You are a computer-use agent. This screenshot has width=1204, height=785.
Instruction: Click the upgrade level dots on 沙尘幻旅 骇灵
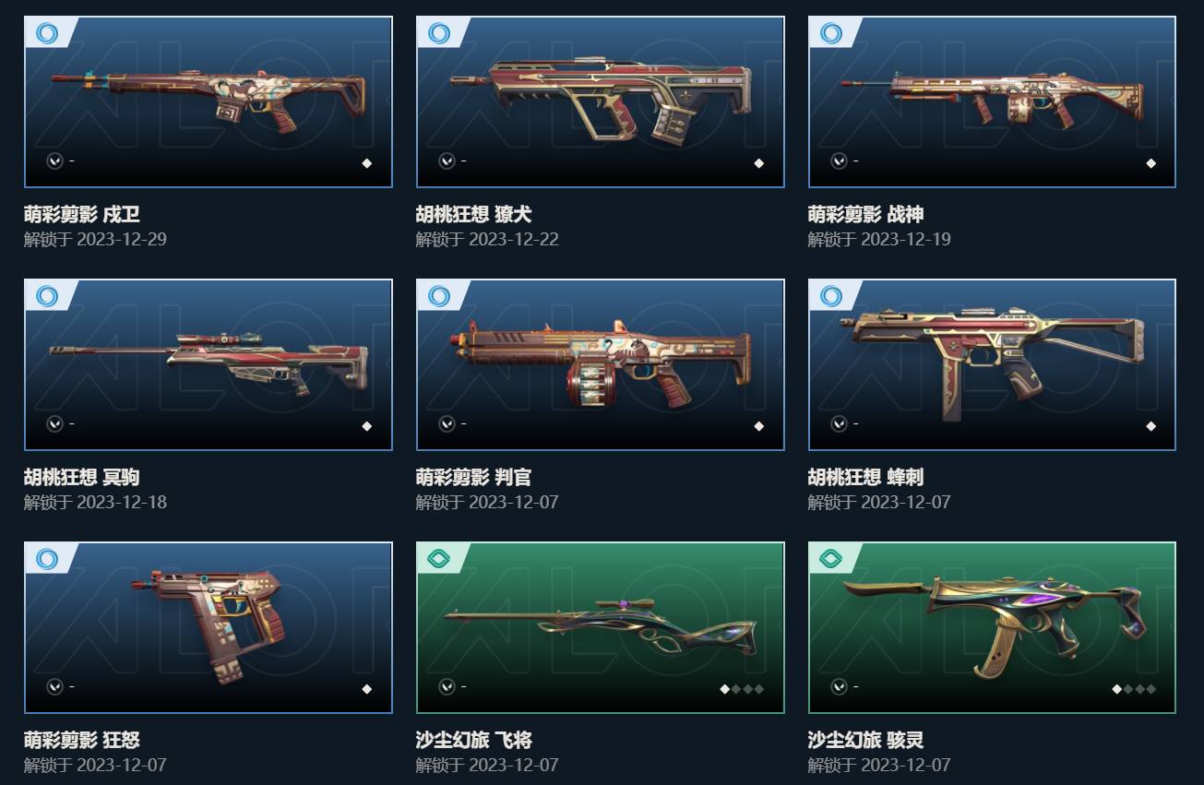1134,689
